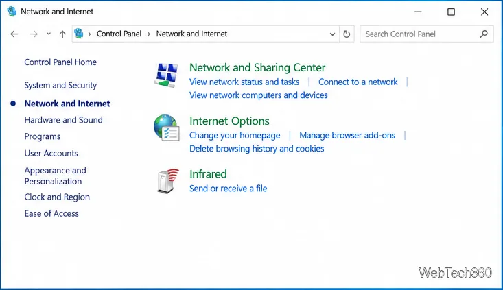Open Hardware and Sound category

64,120
